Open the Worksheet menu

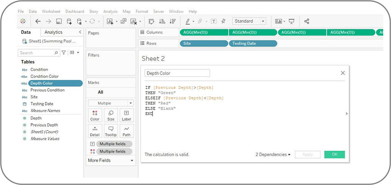[x=51, y=11]
